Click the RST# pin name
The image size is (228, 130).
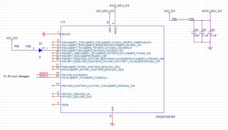click(x=65, y=105)
